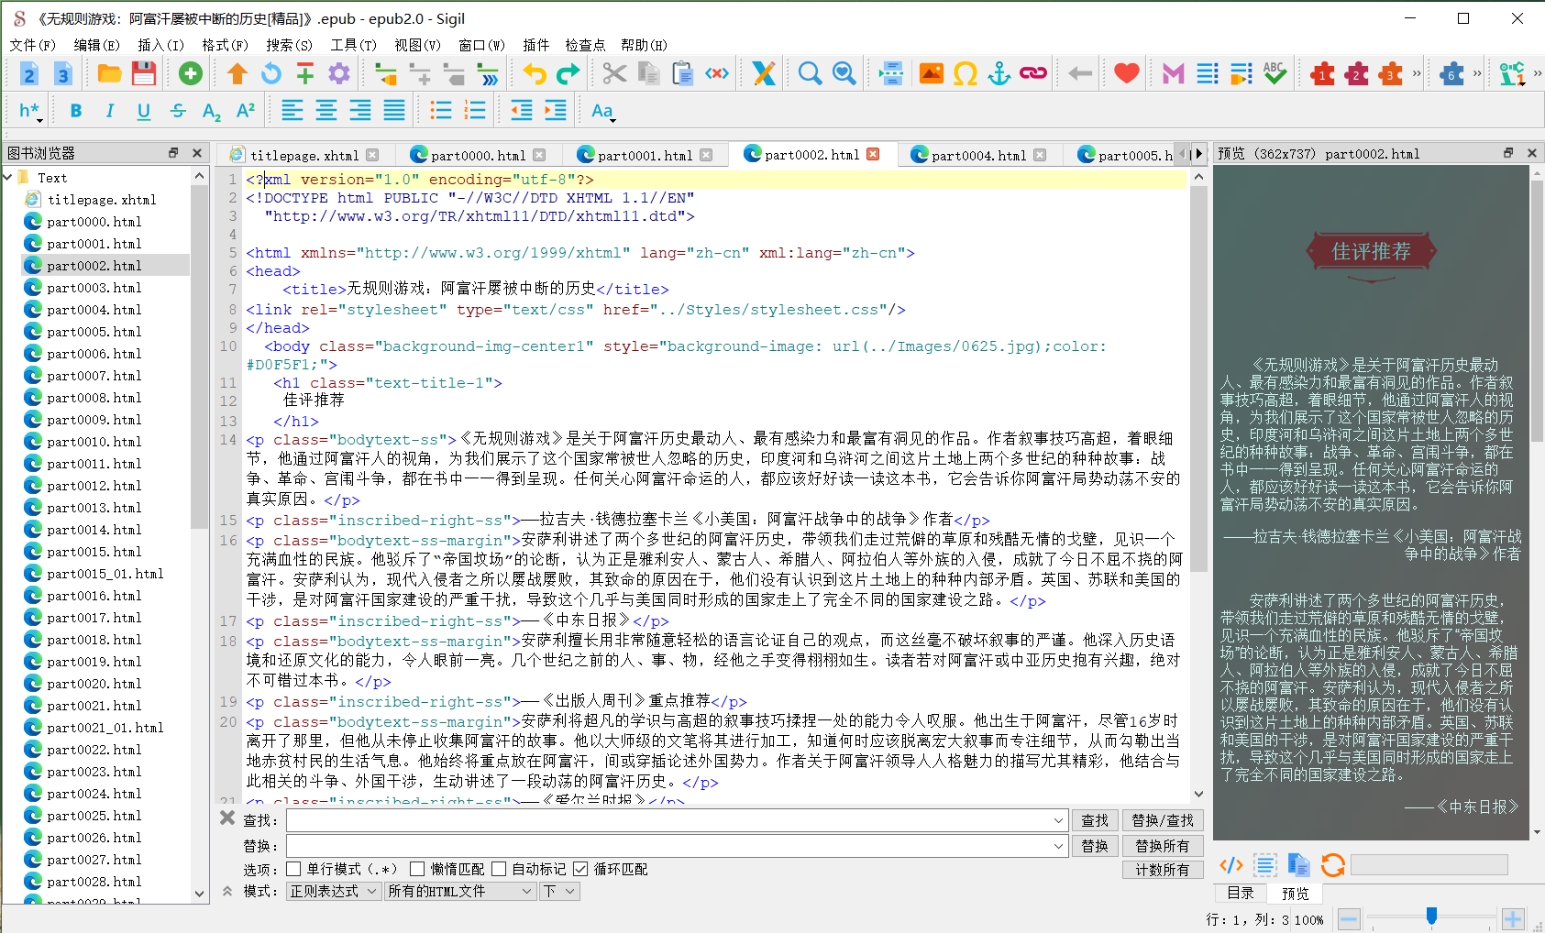This screenshot has height=933, width=1545.
Task: Insert an image file icon
Action: click(931, 73)
